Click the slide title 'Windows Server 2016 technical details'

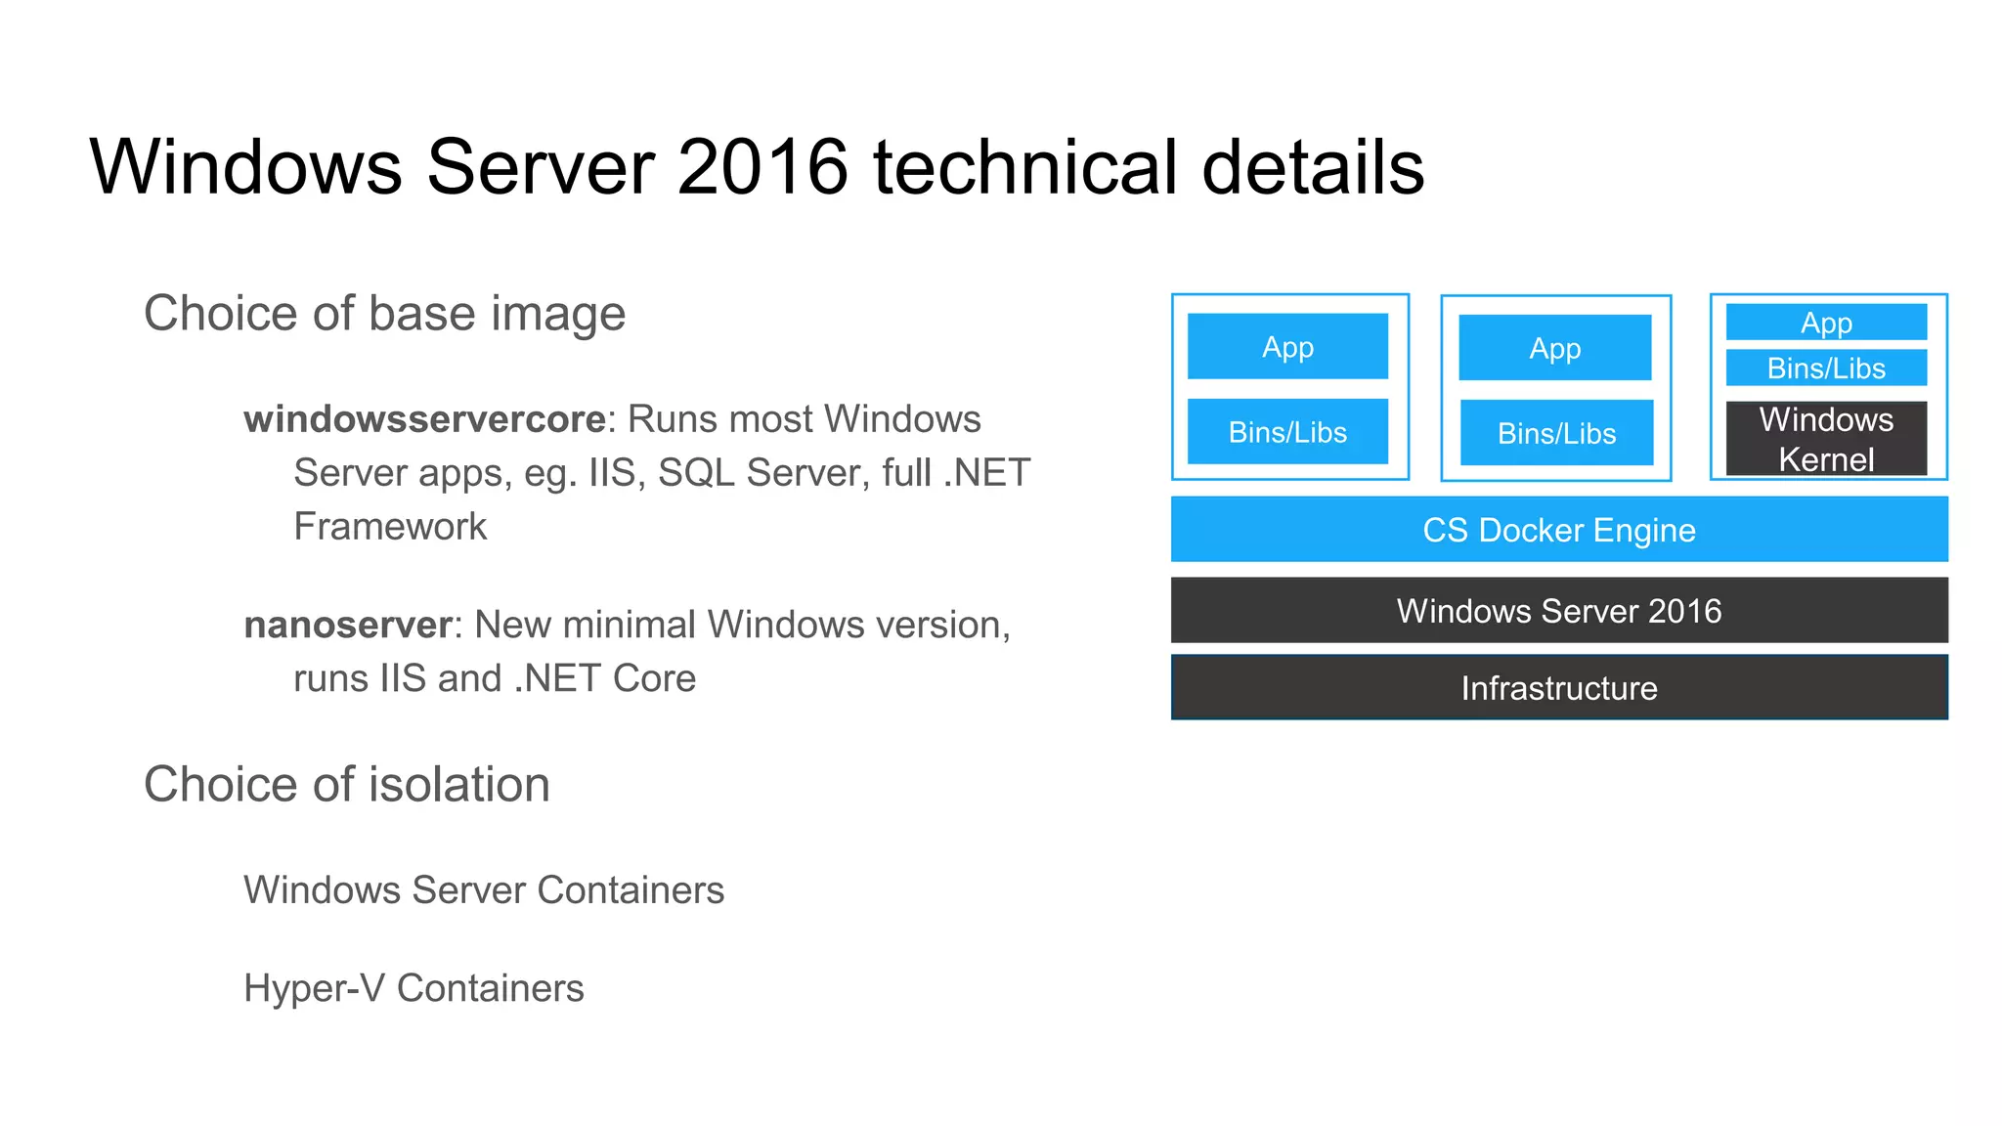click(x=757, y=167)
